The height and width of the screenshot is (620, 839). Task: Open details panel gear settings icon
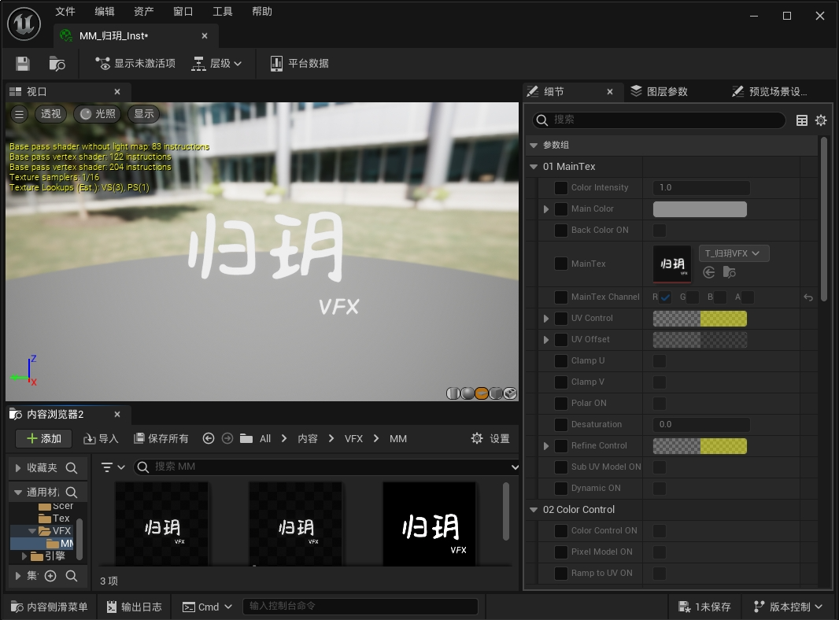click(821, 120)
